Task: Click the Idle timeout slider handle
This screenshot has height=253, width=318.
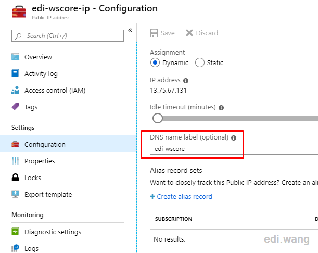Action: click(158, 118)
